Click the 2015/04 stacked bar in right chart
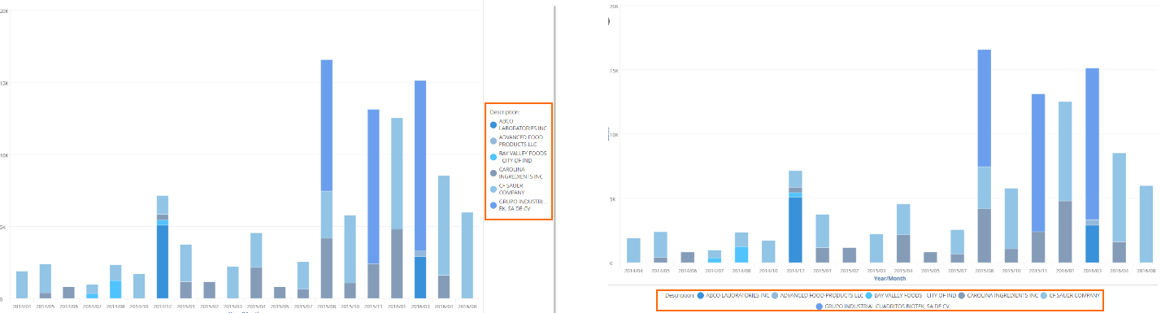The width and height of the screenshot is (1161, 313). coord(903,233)
